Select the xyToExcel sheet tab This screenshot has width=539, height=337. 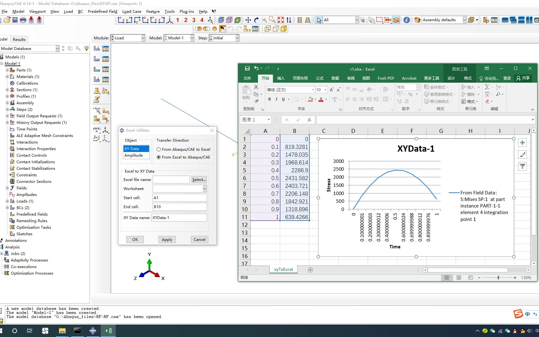tap(284, 270)
